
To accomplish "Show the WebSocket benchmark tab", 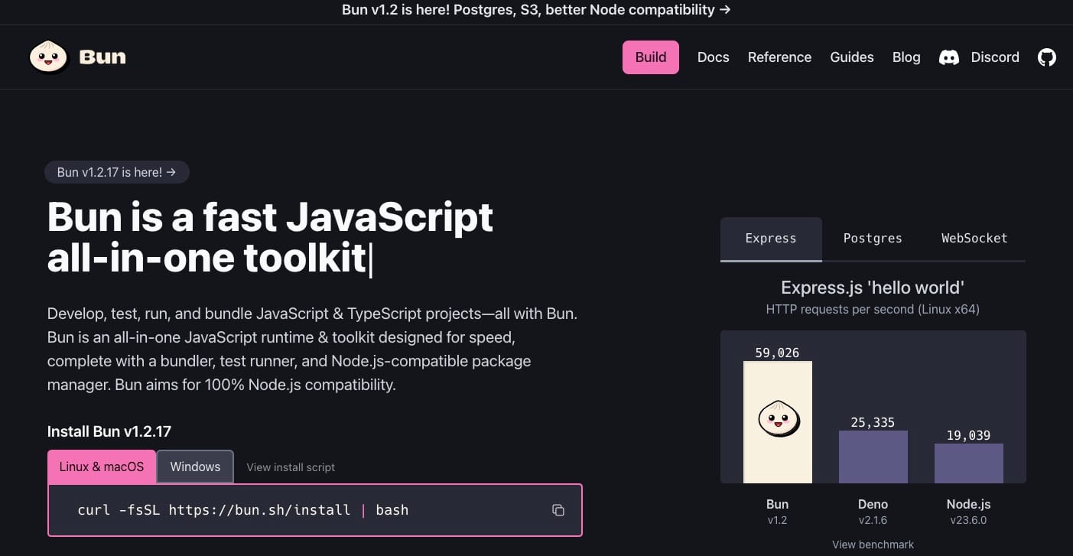I will click(x=974, y=239).
